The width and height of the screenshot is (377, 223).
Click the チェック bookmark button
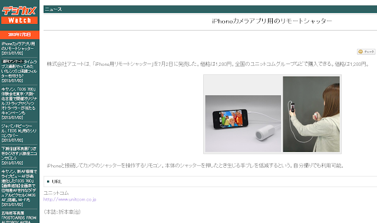point(366,52)
